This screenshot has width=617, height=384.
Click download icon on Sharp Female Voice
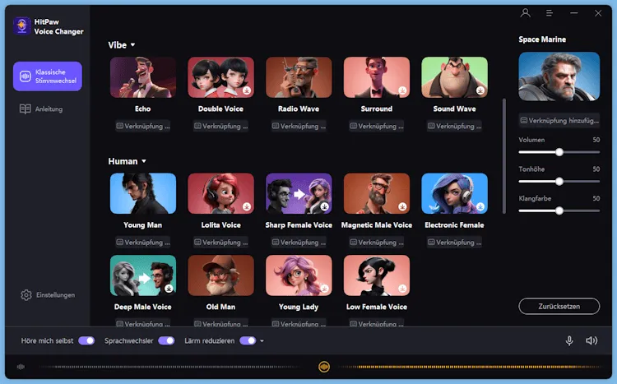pyautogui.click(x=325, y=207)
